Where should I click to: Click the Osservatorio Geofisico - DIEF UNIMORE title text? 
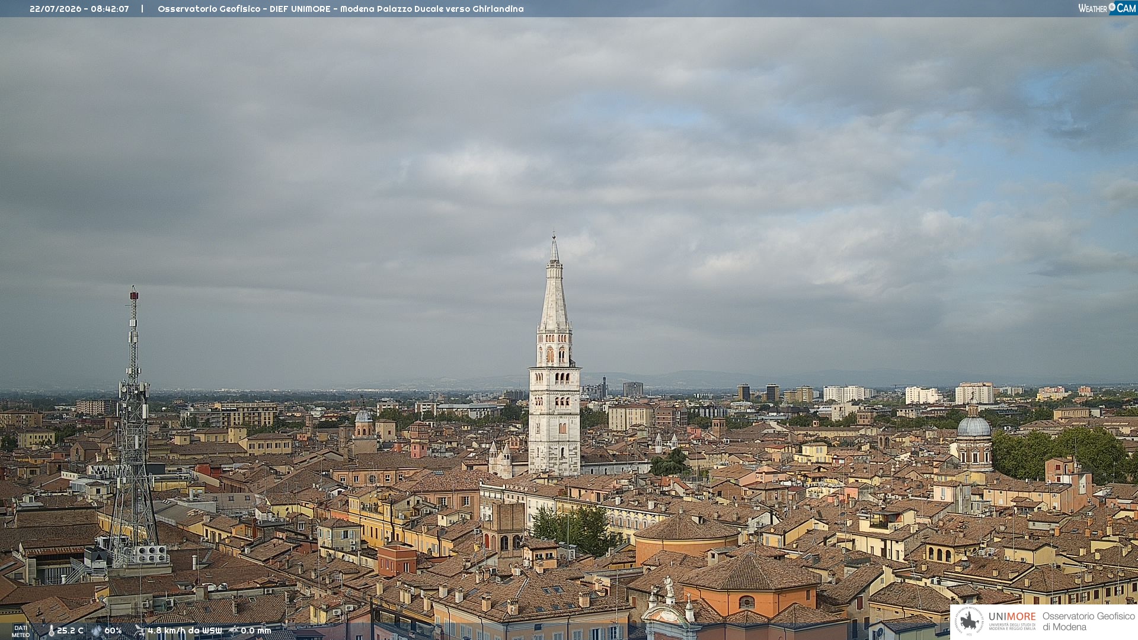(x=244, y=9)
